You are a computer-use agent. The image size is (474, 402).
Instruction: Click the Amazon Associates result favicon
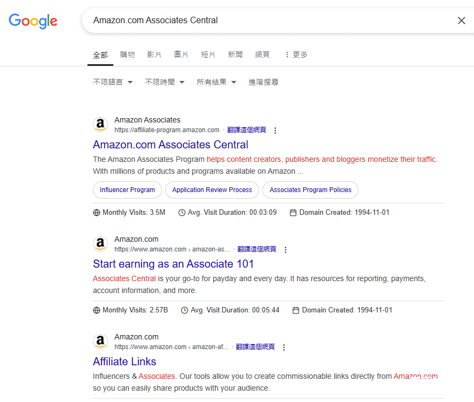click(x=100, y=125)
